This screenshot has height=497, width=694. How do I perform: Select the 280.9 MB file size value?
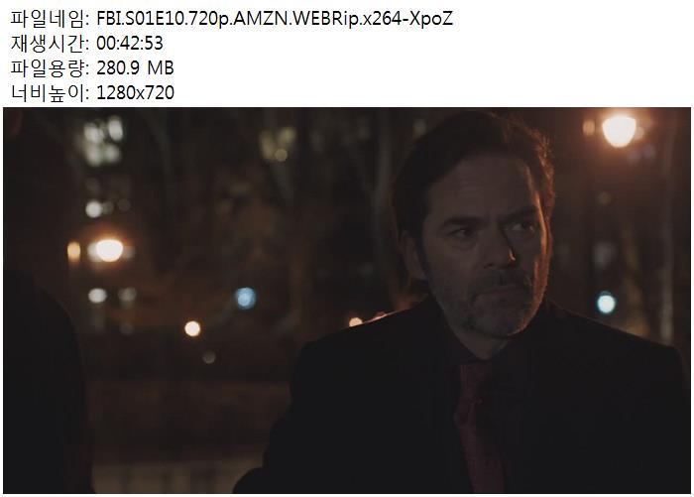(135, 68)
